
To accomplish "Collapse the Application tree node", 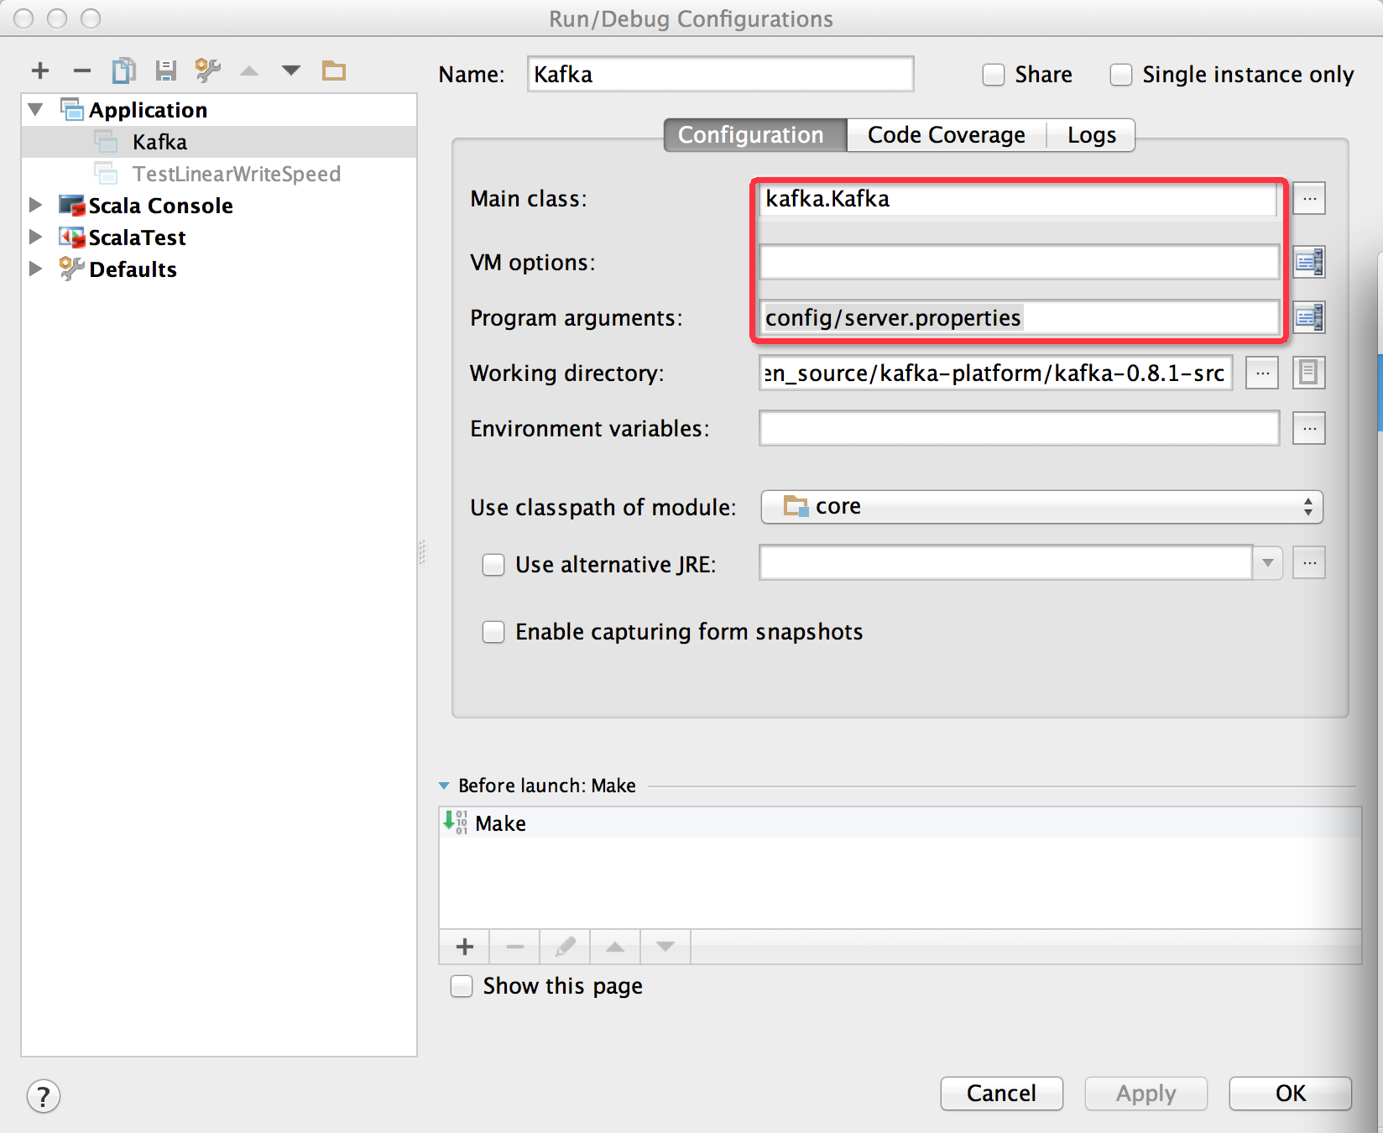I will click(36, 110).
